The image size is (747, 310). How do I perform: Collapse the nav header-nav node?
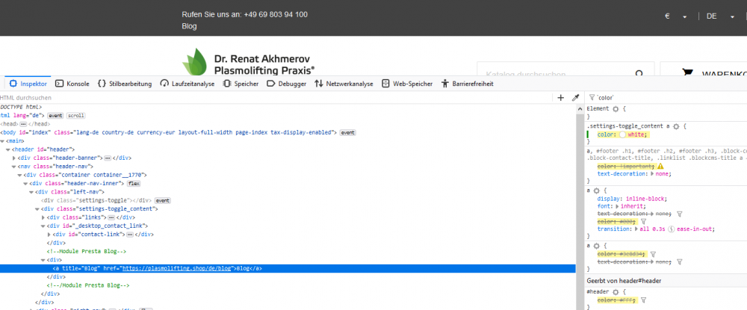(13, 167)
